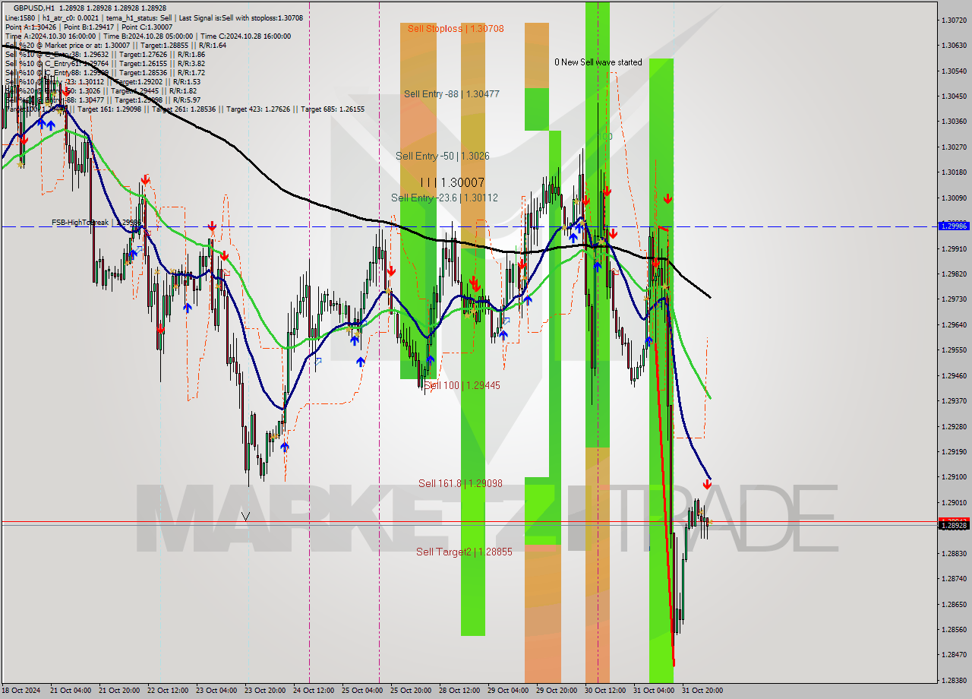Click the 'Sell 161.8 | 1.29098' label
972x699 pixels.
coord(460,484)
